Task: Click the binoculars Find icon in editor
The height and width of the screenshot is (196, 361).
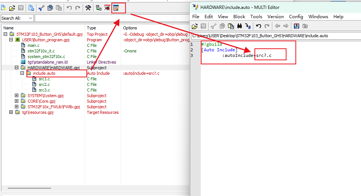Action: (x=240, y=26)
